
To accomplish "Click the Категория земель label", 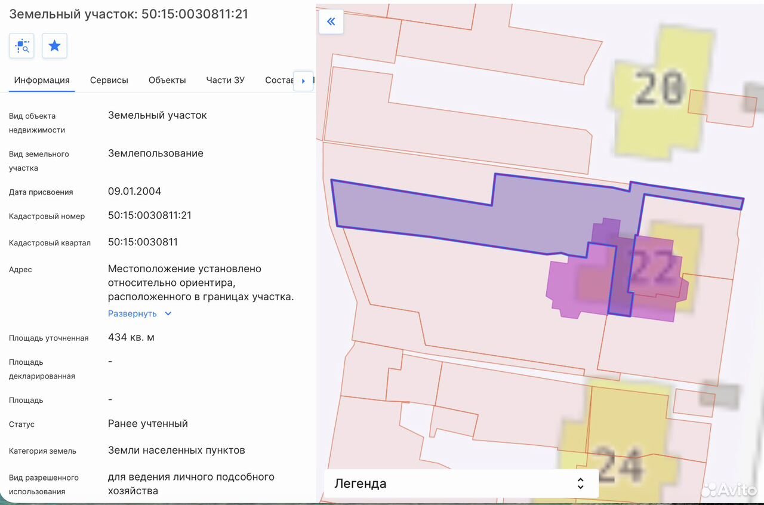I will click(x=42, y=451).
